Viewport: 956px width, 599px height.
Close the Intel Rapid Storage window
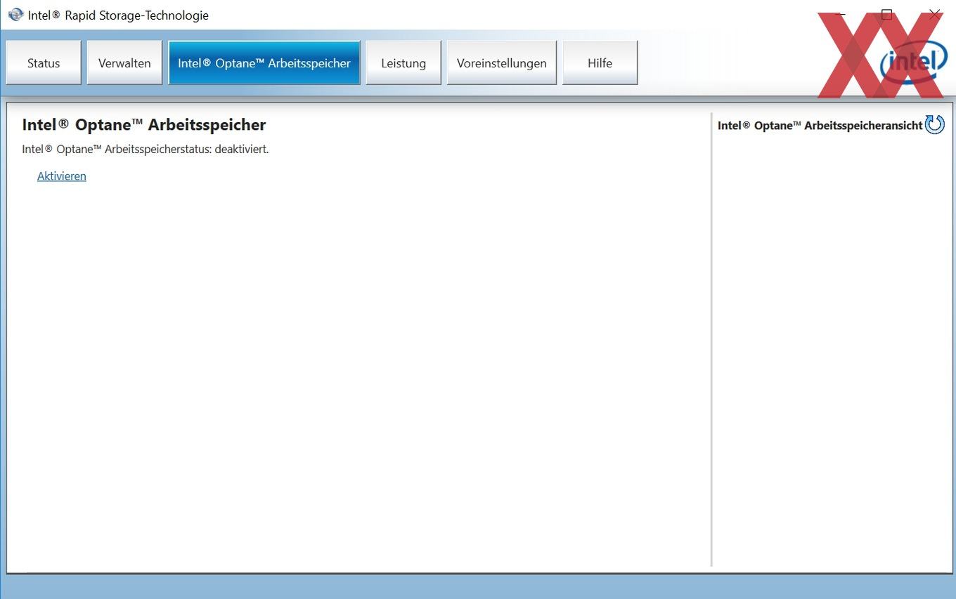pyautogui.click(x=934, y=14)
